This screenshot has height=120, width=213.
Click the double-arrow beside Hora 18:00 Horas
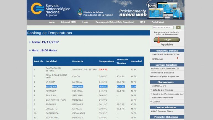pos(30,50)
